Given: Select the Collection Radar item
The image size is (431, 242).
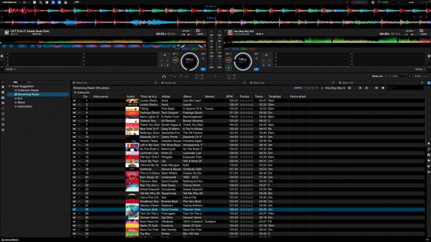Looking at the screenshot, I should [28, 90].
